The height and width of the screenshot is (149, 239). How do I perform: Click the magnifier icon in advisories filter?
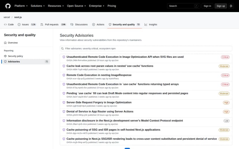[62, 48]
